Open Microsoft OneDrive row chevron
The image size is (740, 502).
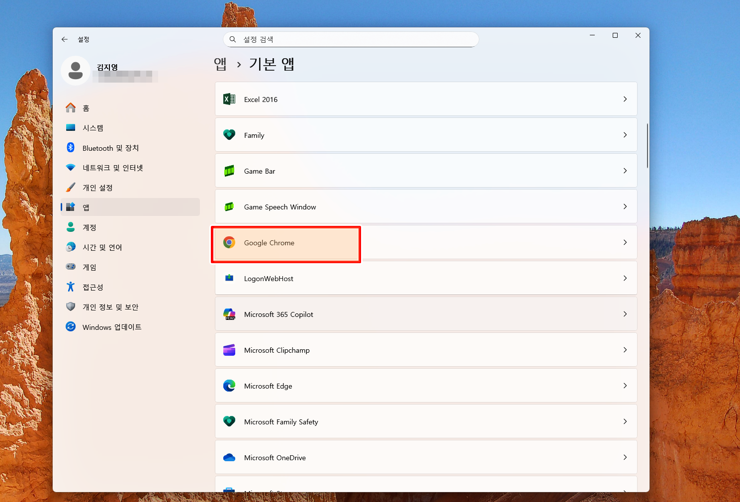point(625,457)
